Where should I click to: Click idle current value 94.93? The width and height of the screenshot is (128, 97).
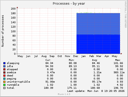tap(49, 66)
